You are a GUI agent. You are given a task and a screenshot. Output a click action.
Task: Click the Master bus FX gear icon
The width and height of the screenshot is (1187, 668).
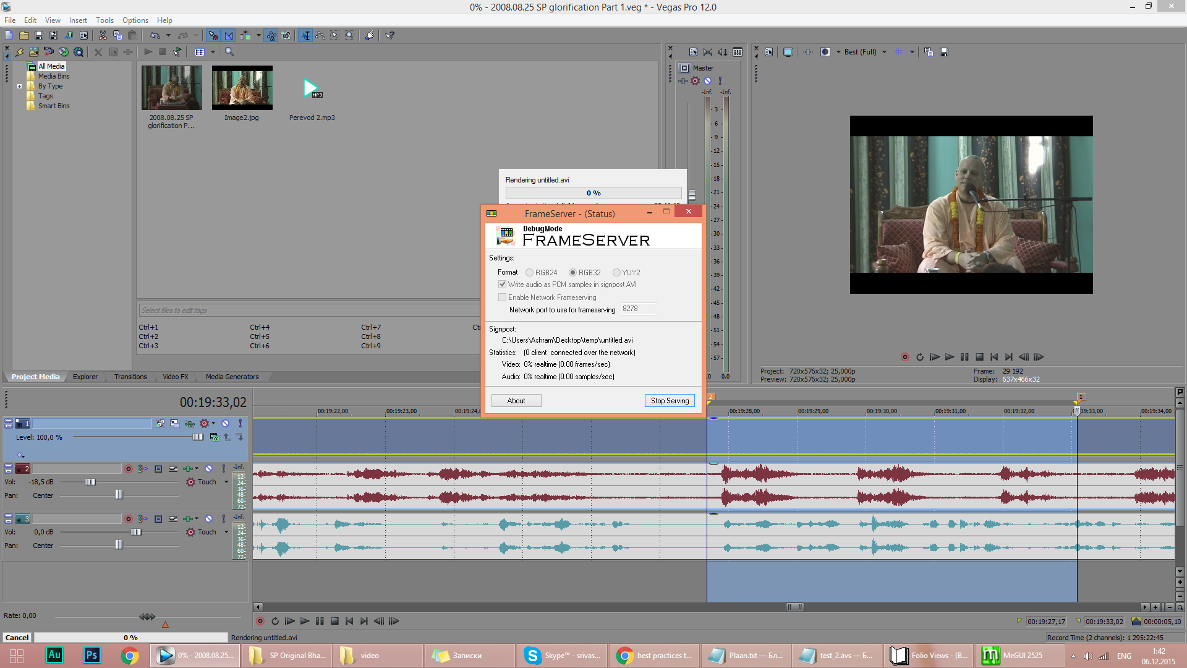point(695,80)
